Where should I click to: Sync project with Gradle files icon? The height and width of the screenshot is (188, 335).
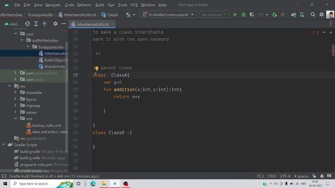(x=294, y=15)
